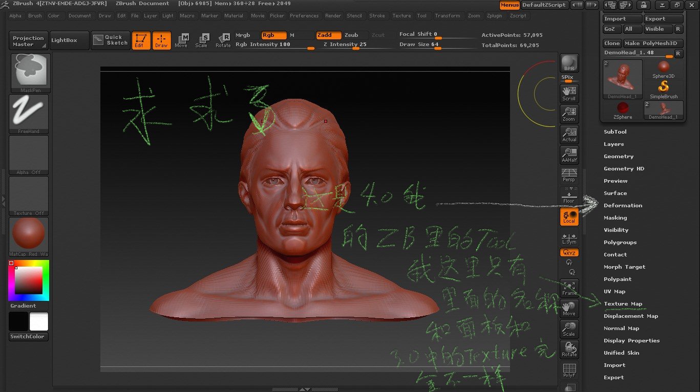Open the Alpha menu
The image size is (700, 392).
click(x=15, y=16)
